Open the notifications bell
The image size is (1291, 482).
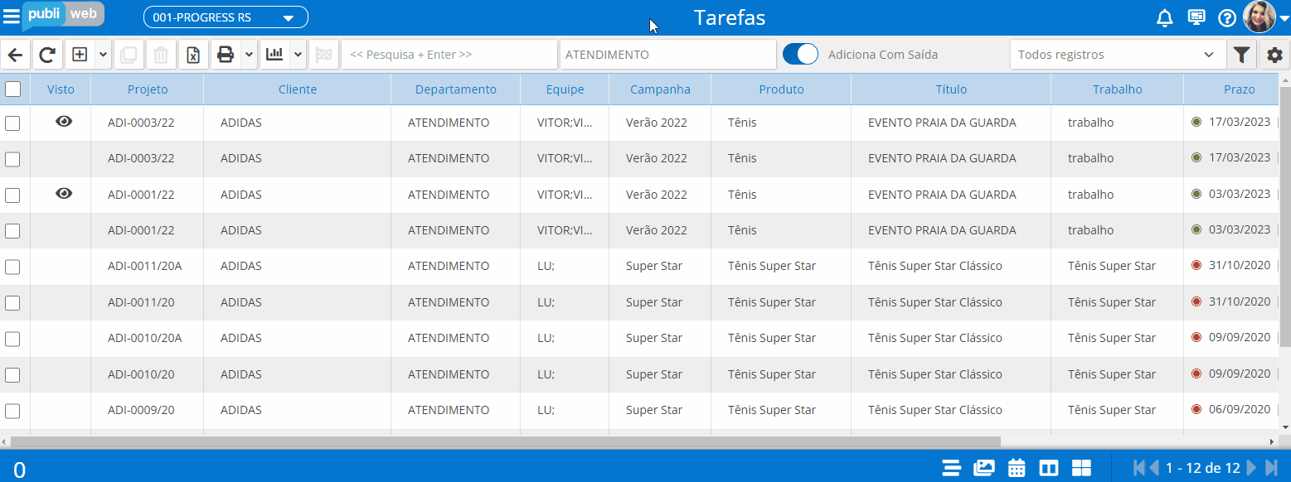pyautogui.click(x=1165, y=17)
